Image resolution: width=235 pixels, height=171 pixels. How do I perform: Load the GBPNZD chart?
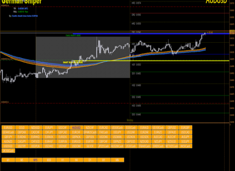pyautogui.click(x=117, y=142)
